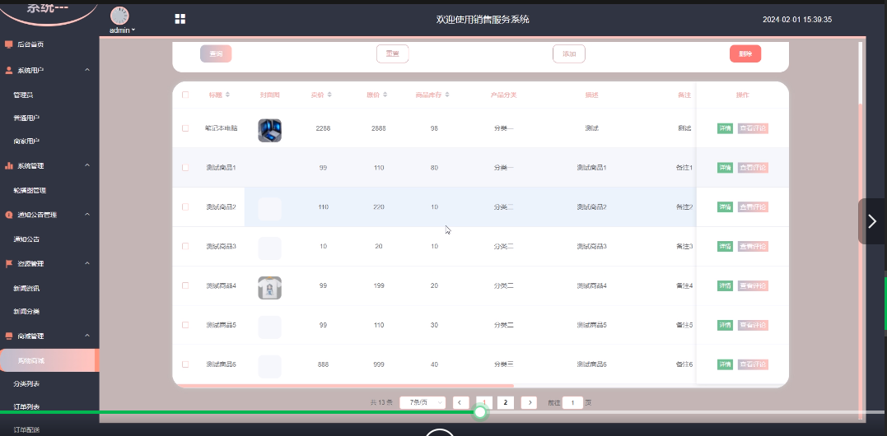The width and height of the screenshot is (887, 436).
Task: Click the 重置 reset button
Action: 393,53
